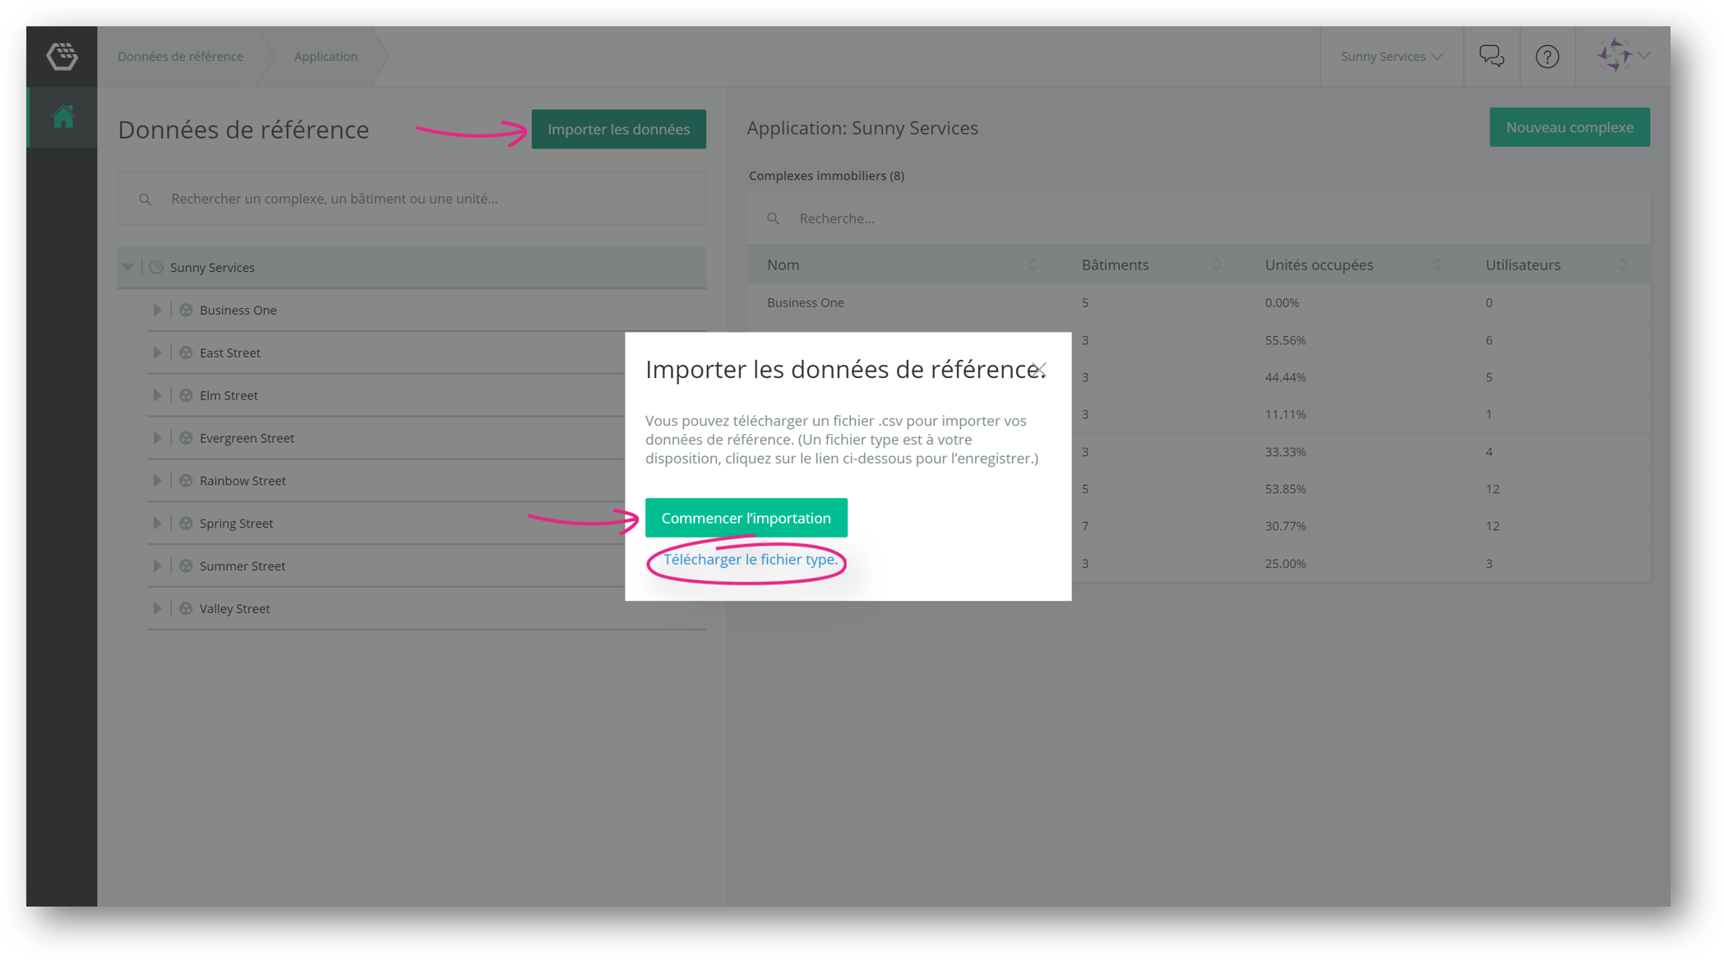Expand the Summer Street tree node

tap(156, 566)
